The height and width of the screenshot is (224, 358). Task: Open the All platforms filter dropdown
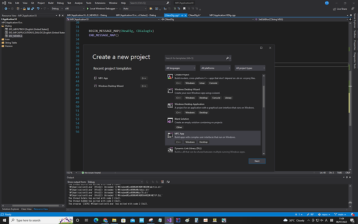215,68
